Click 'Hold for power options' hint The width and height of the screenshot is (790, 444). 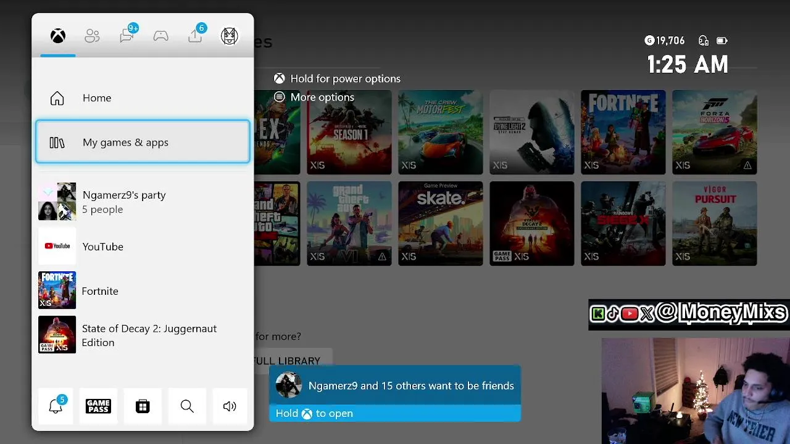point(337,78)
